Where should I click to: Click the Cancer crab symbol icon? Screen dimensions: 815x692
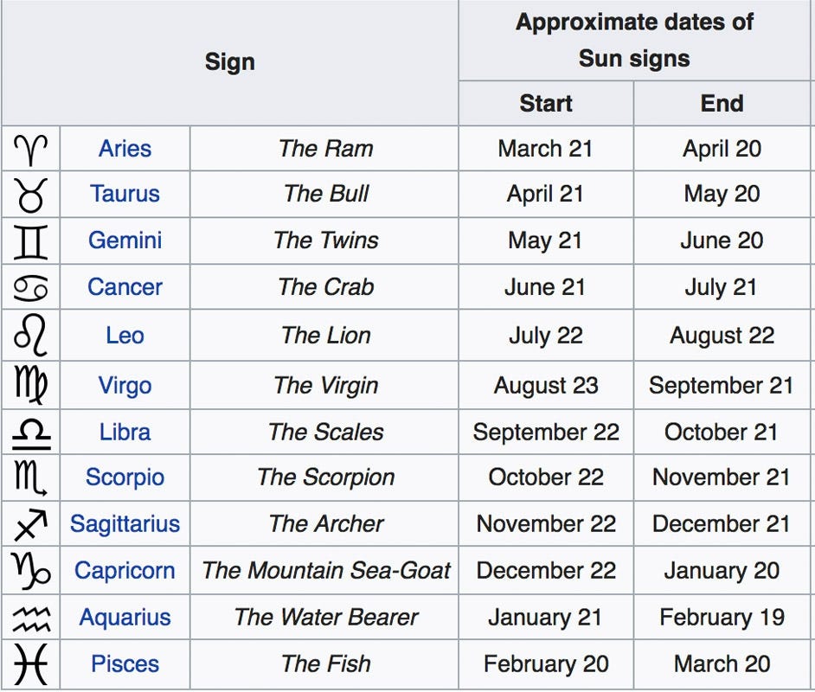(30, 287)
